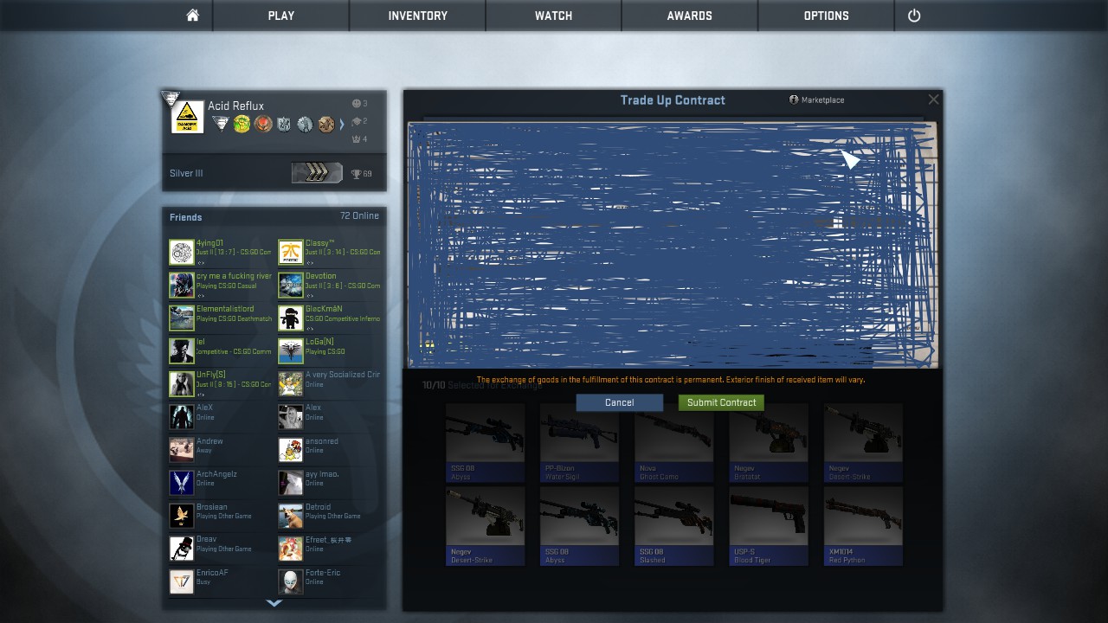The image size is (1108, 623).
Task: Select the Negev Bratatat item
Action: click(769, 443)
